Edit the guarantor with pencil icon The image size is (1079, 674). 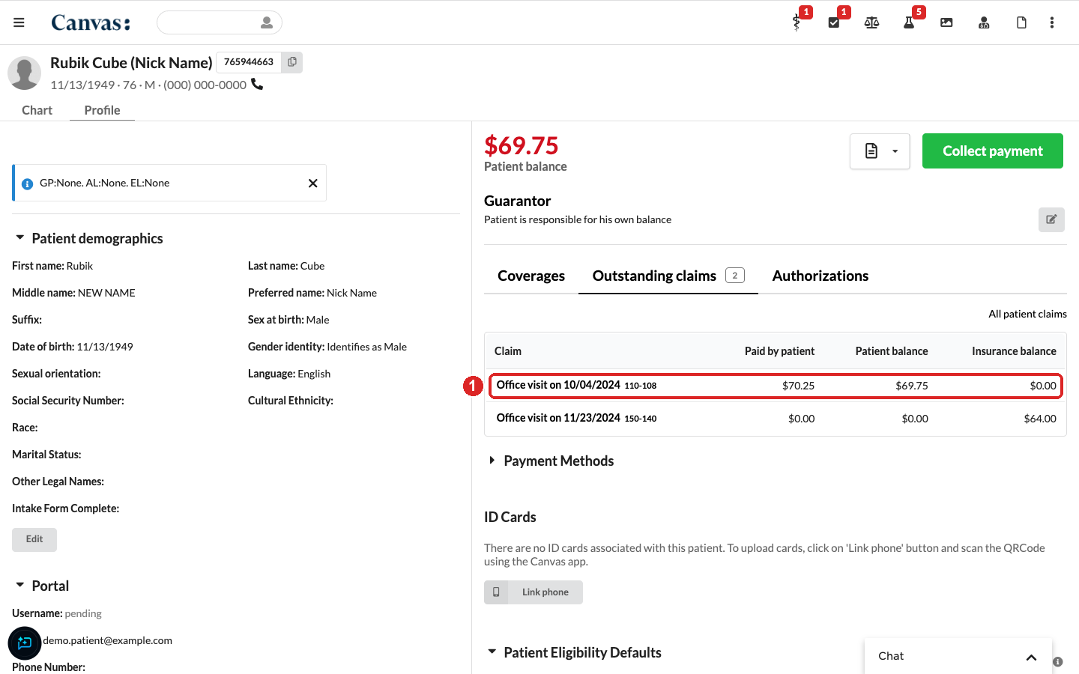[1051, 219]
